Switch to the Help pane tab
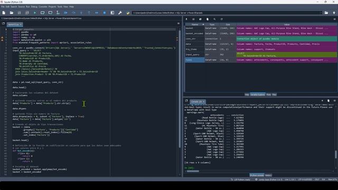Image resolution: width=338 pixels, height=190 pixels. (247, 94)
